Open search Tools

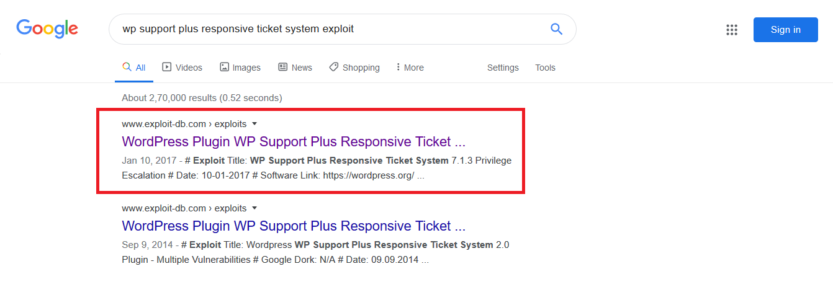coord(546,68)
